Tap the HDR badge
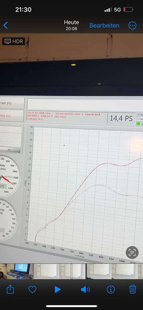The image size is (143, 310). click(x=14, y=41)
